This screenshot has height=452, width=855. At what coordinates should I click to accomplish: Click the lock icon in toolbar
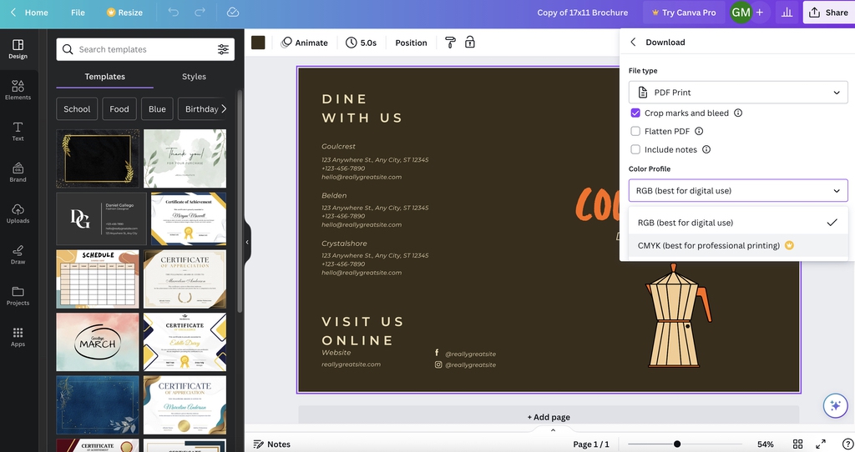click(x=469, y=43)
